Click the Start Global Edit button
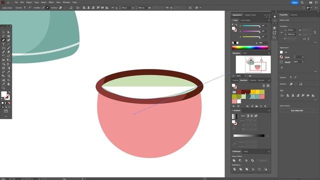The image size is (320, 180). click(x=296, y=110)
